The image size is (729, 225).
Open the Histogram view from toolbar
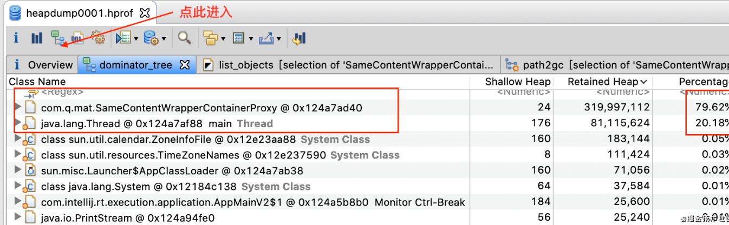(x=37, y=38)
